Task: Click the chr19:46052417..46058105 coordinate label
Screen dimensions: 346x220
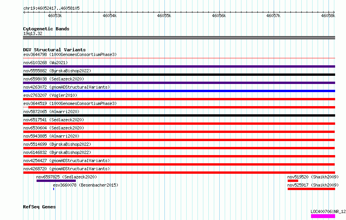Action: tap(51, 9)
